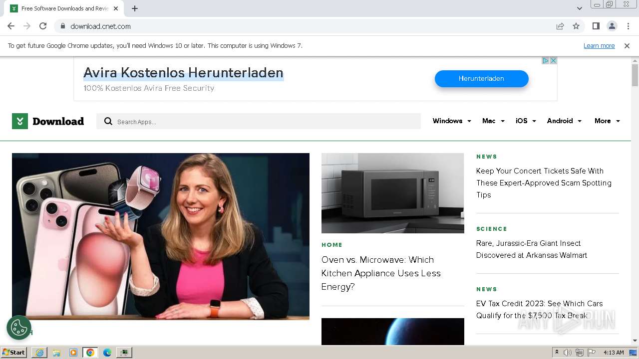This screenshot has height=359, width=639.
Task: Click the show desktop button
Action: pos(634,353)
